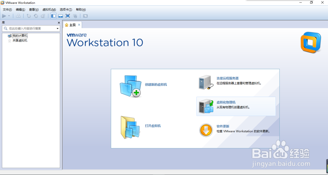Toggle the show library sidebar toolbar icon
The height and width of the screenshot is (175, 328).
point(53,16)
